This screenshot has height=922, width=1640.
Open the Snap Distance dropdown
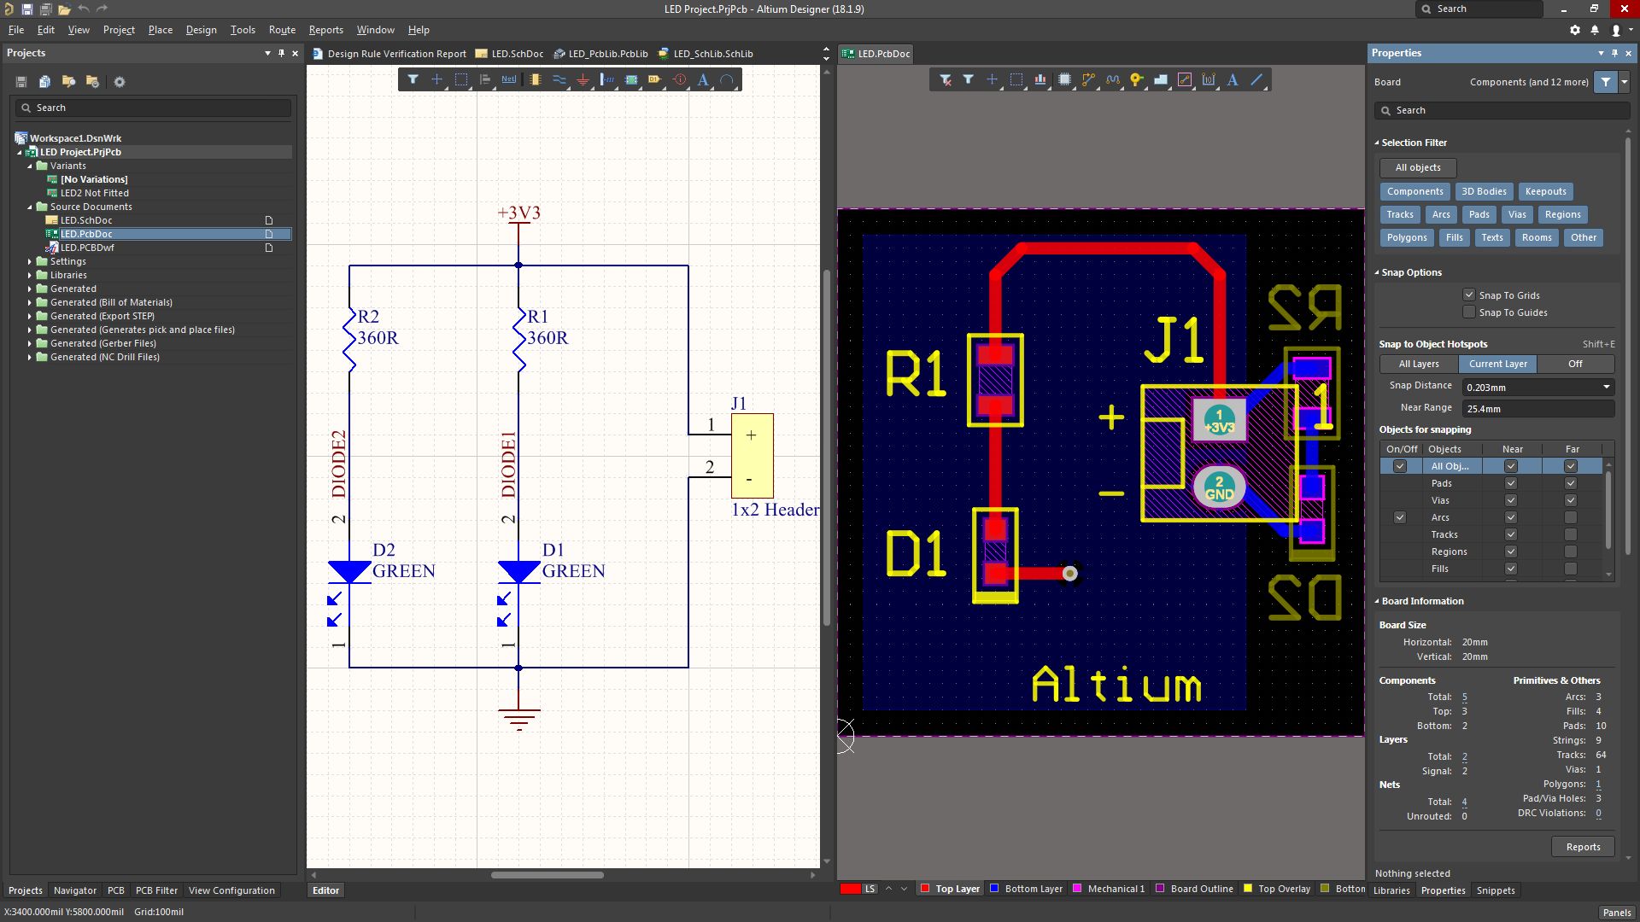coord(1606,387)
